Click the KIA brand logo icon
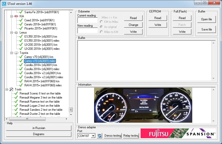Screen dimensions: 222x144 coord(16,16)
